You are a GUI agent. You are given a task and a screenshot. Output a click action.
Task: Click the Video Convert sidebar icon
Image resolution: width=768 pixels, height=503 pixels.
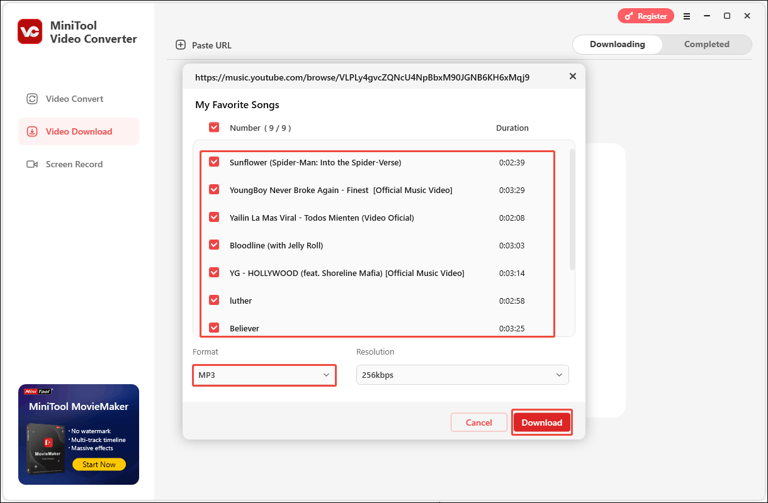pos(31,99)
